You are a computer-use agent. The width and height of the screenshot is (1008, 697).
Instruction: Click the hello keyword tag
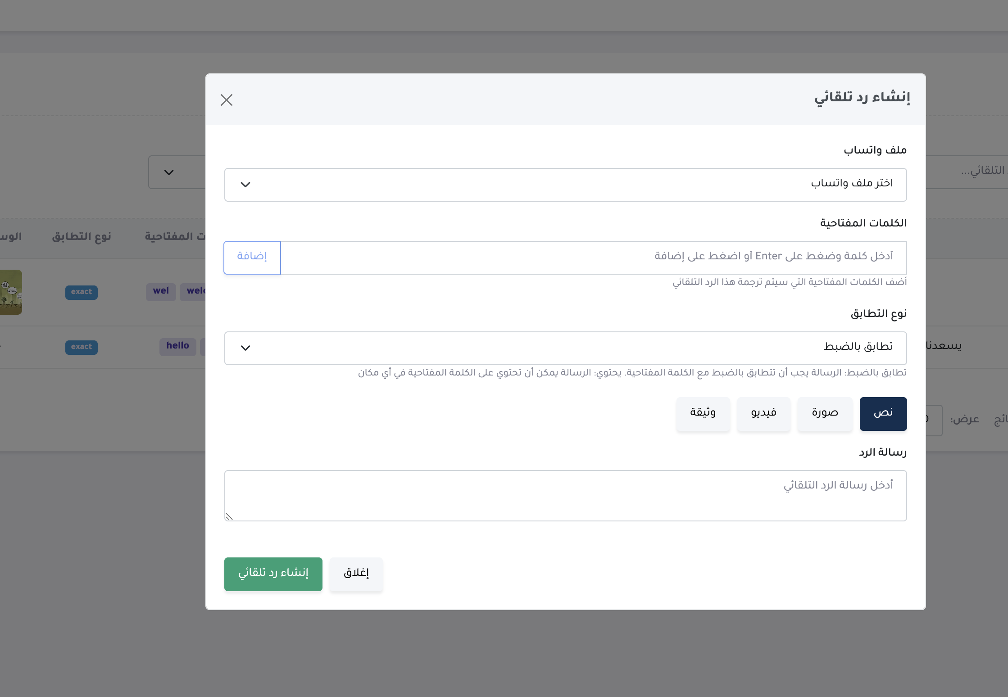(x=177, y=347)
